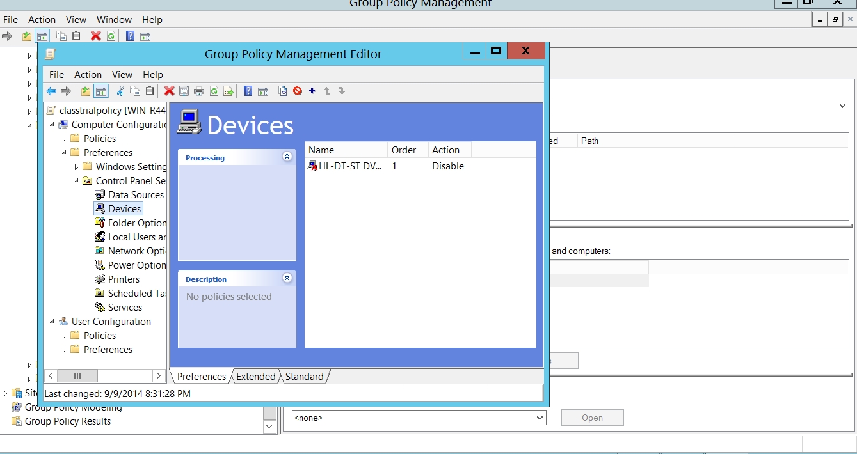This screenshot has width=857, height=454.
Task: Switch to the Standard tab
Action: point(304,377)
